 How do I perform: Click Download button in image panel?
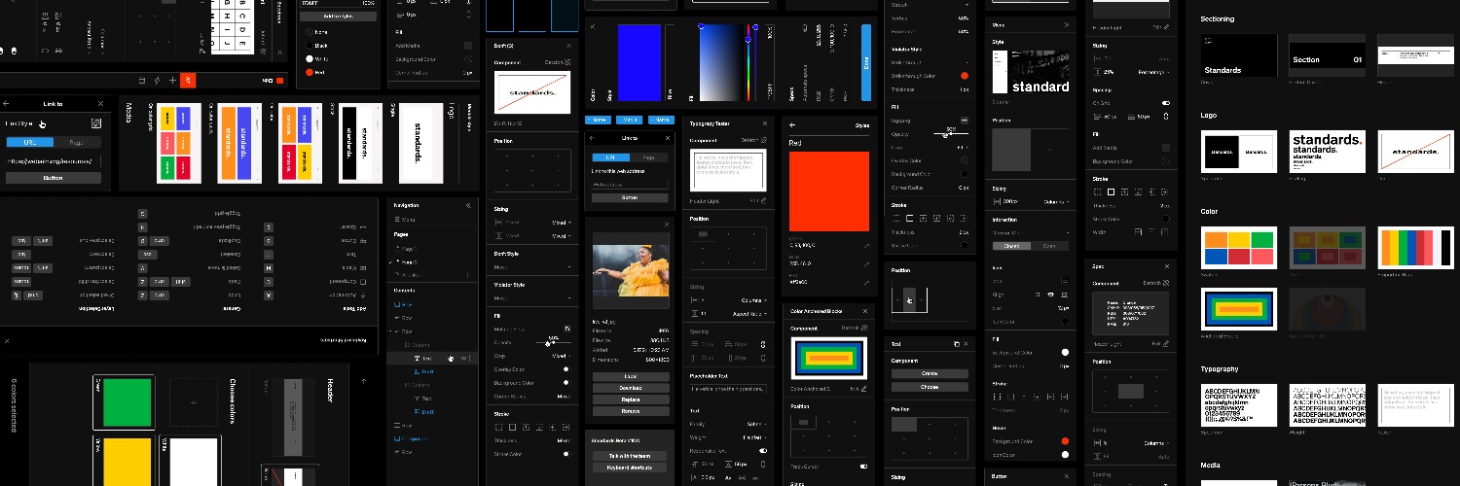(630, 388)
